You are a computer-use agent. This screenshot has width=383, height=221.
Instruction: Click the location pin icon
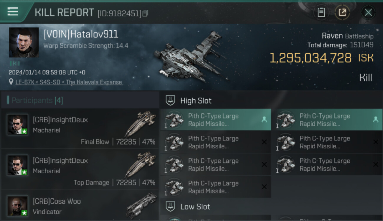click(11, 82)
